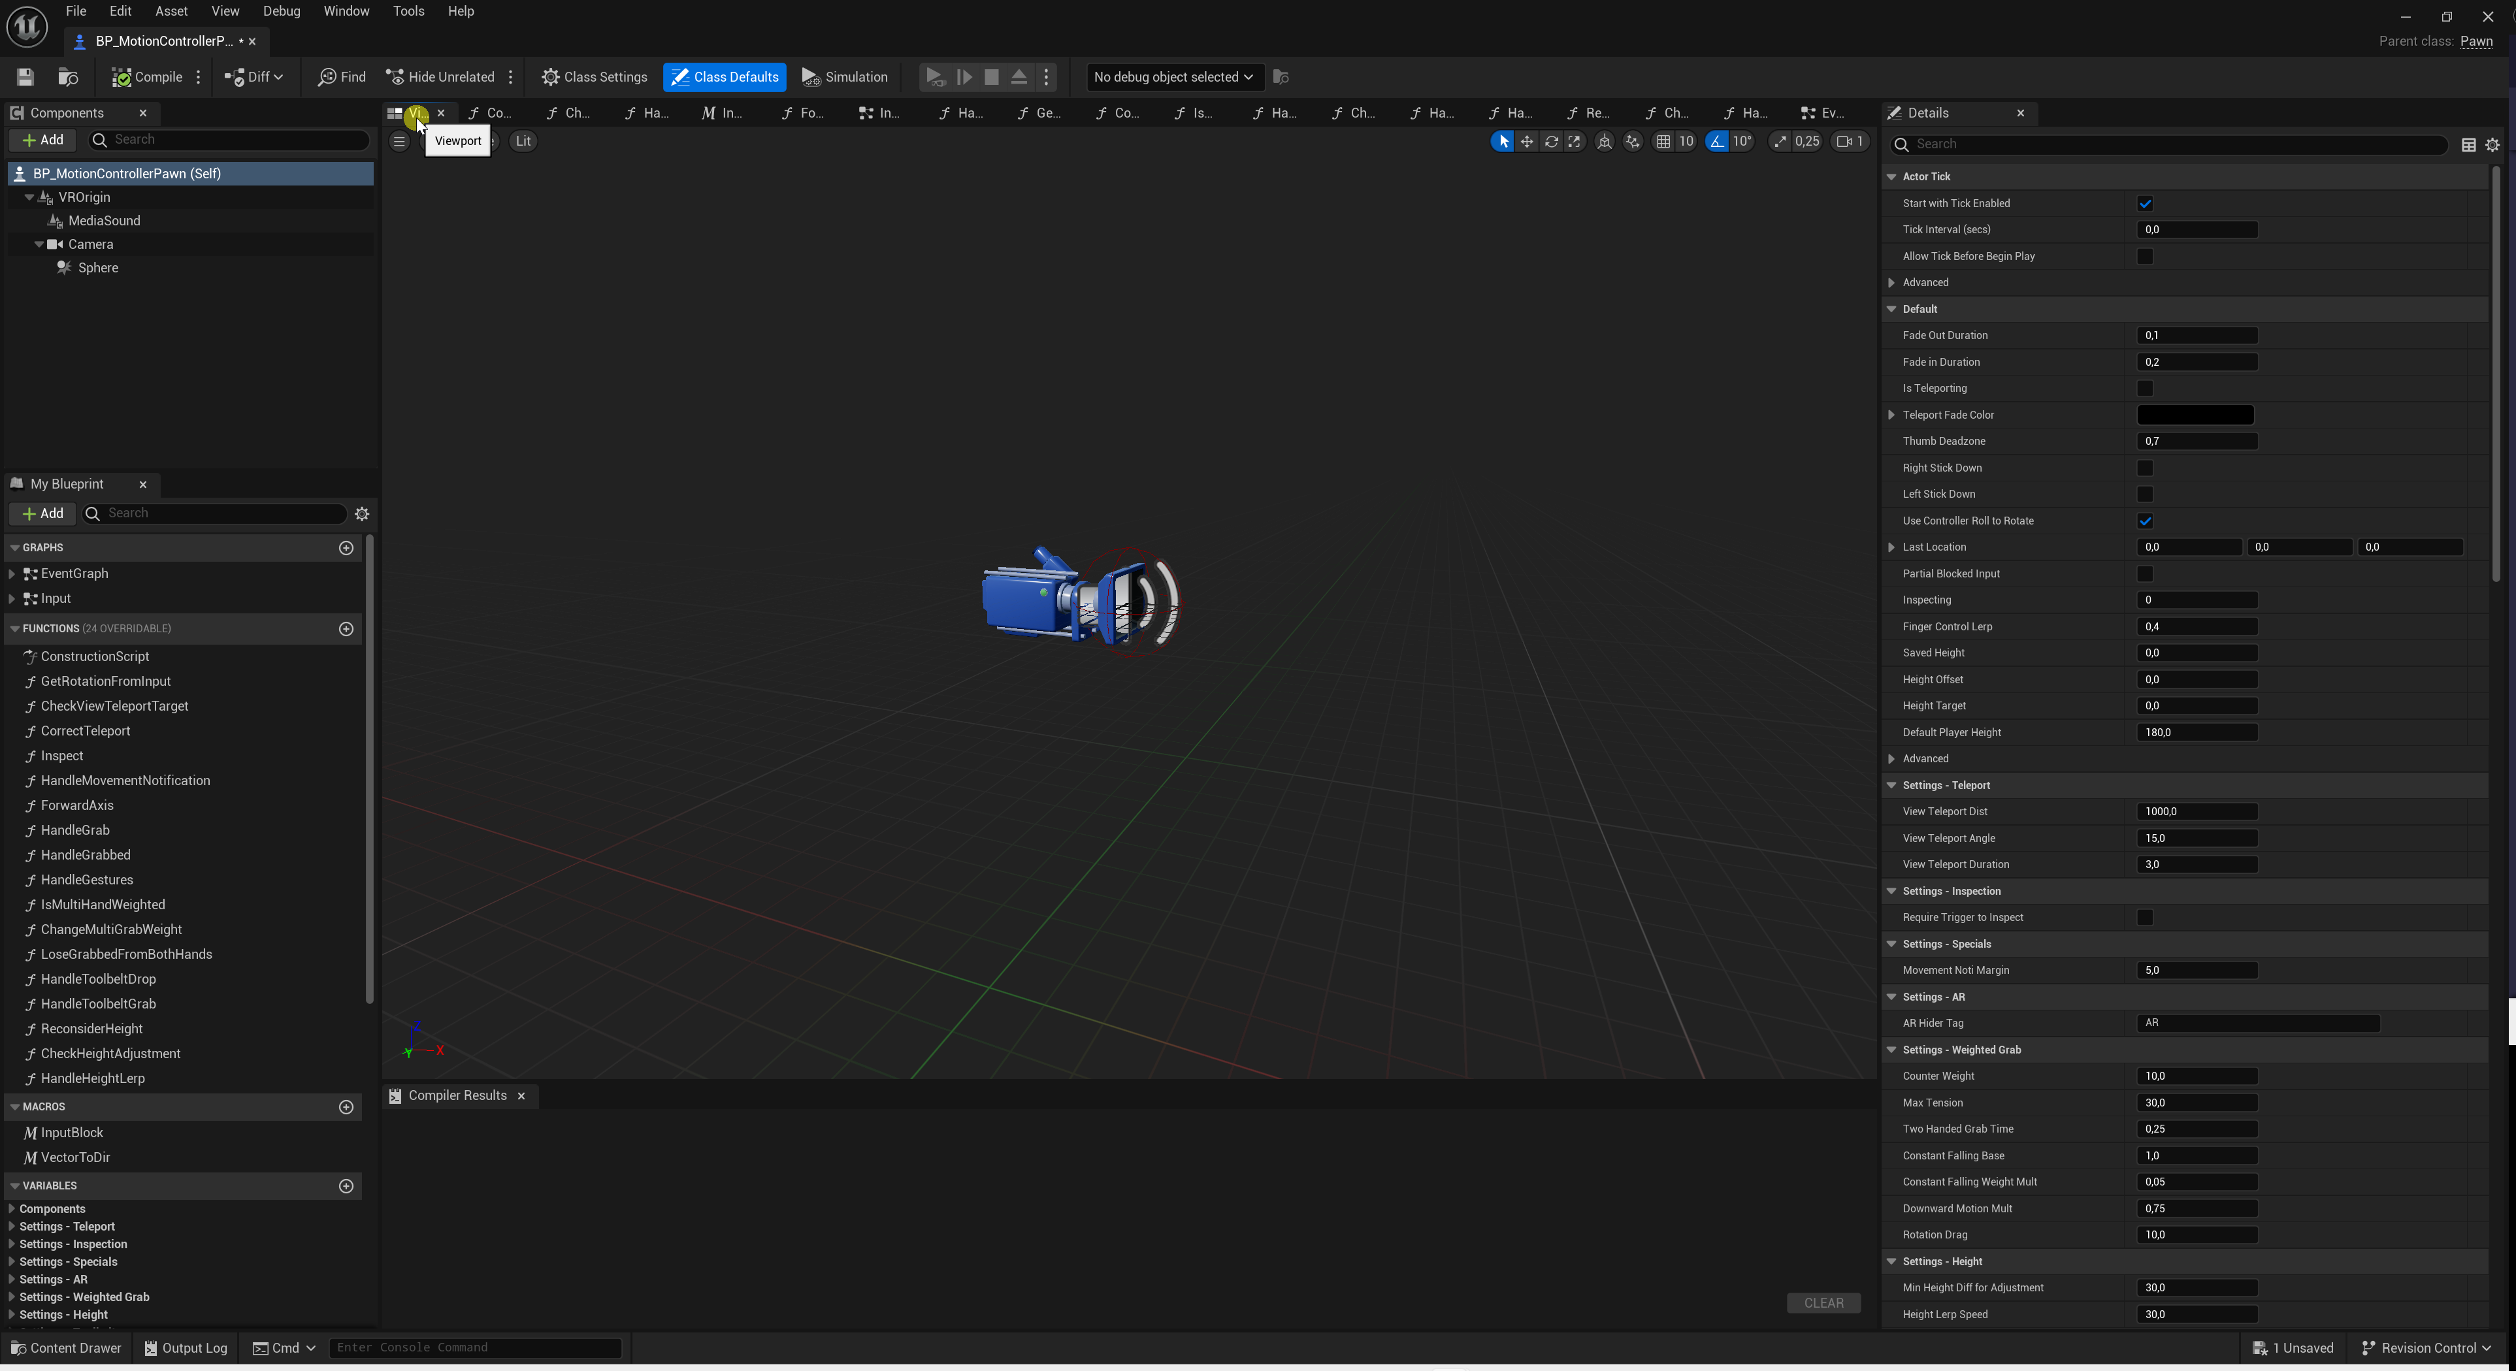Toggle Use Controller Roll to Rotate

(x=2145, y=521)
